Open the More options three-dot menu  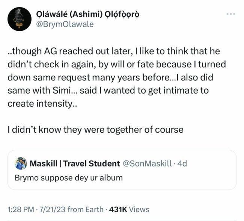[230, 14]
